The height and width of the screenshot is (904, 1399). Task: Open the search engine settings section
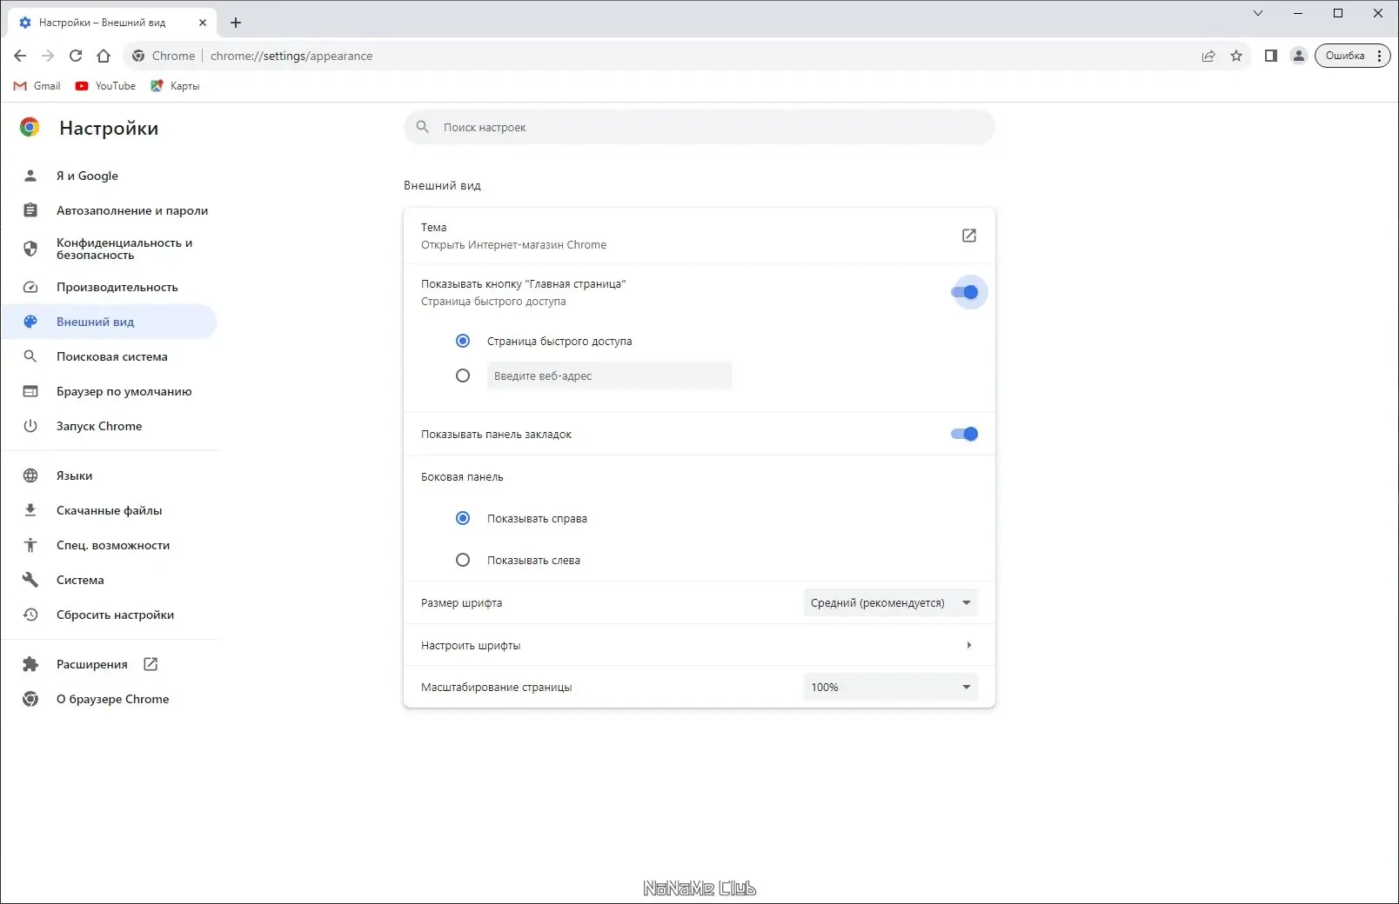(111, 356)
